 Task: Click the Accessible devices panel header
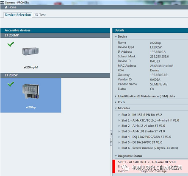(x=55, y=30)
